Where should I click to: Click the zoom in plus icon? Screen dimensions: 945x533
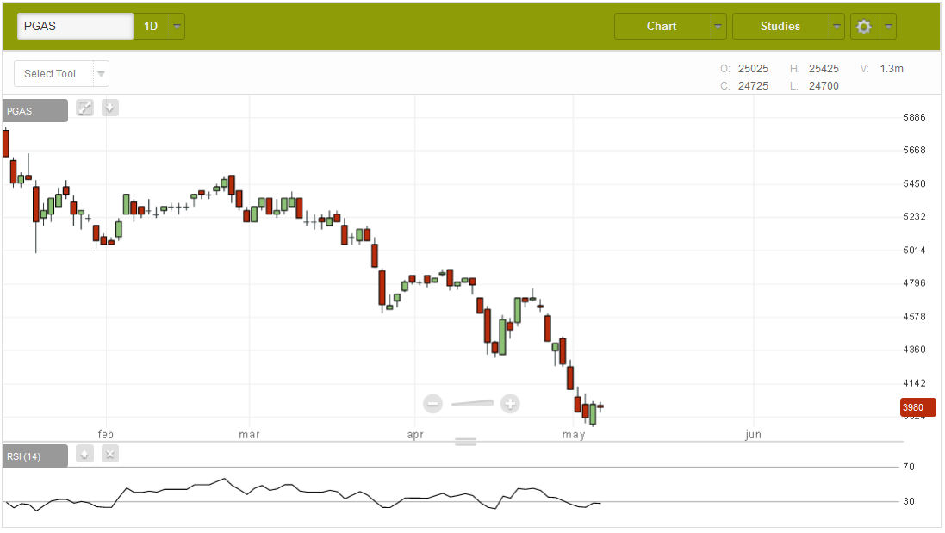pos(510,403)
